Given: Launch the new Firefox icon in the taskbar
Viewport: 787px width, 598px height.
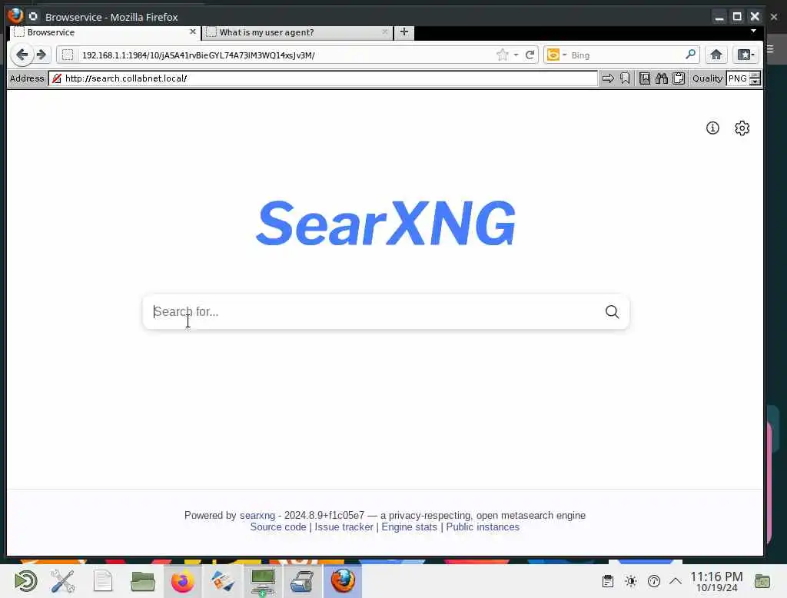Looking at the screenshot, I should point(182,581).
